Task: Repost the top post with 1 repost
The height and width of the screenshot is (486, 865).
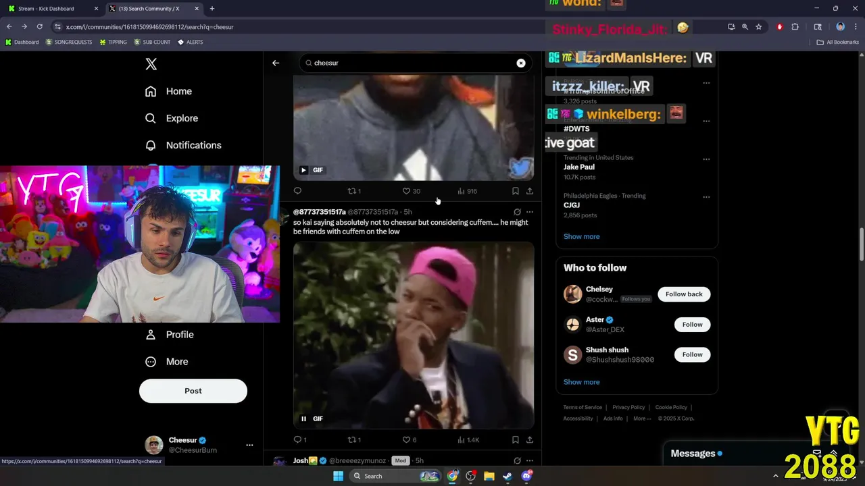Action: click(354, 191)
